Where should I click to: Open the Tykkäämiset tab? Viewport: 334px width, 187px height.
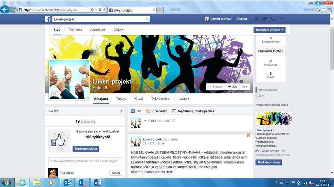pos(161,99)
